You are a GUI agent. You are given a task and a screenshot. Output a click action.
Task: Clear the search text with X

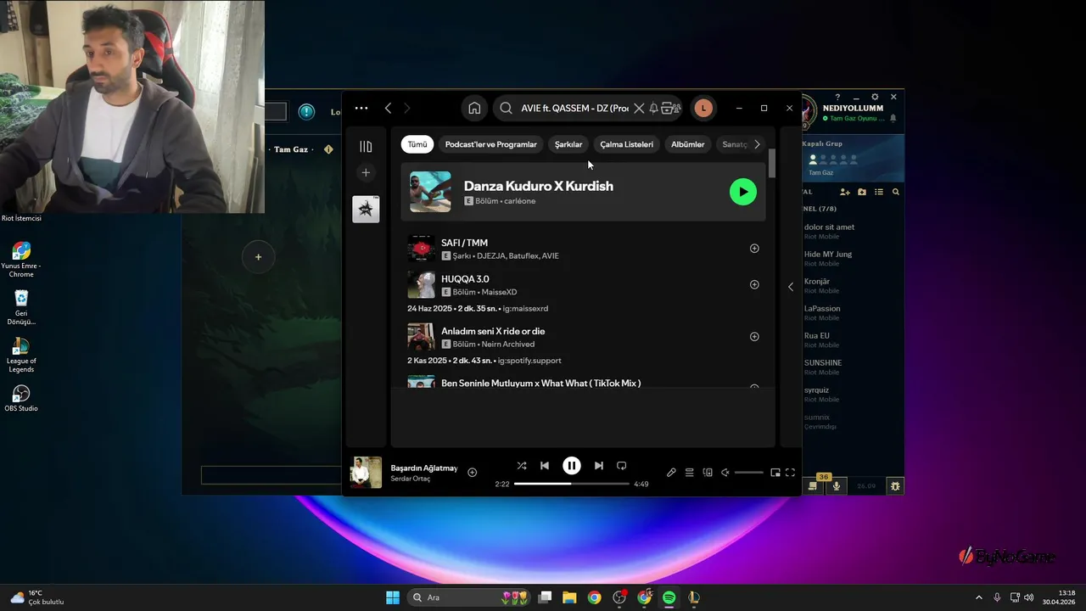tap(639, 108)
